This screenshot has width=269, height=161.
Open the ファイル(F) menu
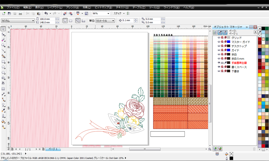pyautogui.click(x=13, y=7)
